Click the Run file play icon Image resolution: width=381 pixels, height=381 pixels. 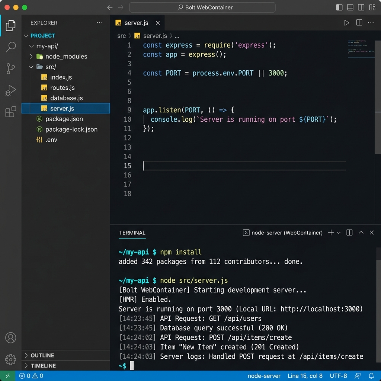(x=346, y=23)
